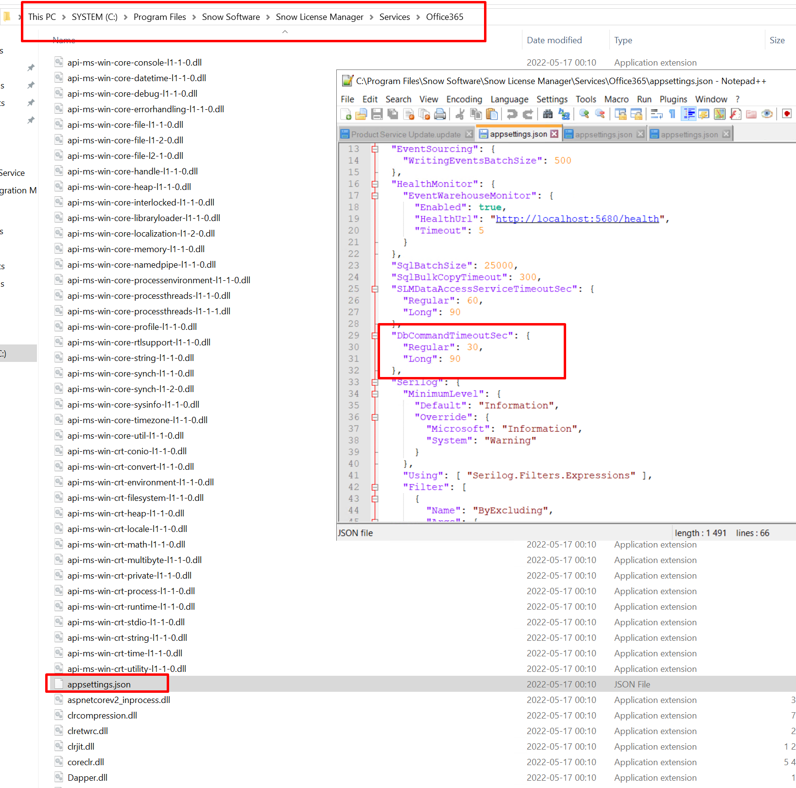This screenshot has width=796, height=788.
Task: Select api-ms-win-core-console-l1-1-0.dll file
Action: (135, 62)
